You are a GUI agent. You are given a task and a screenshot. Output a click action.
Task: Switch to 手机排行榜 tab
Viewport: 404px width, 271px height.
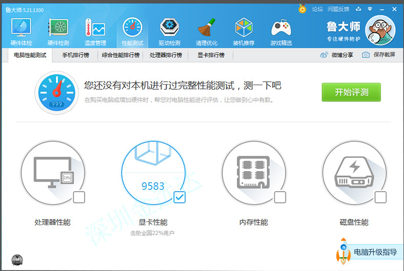point(76,55)
